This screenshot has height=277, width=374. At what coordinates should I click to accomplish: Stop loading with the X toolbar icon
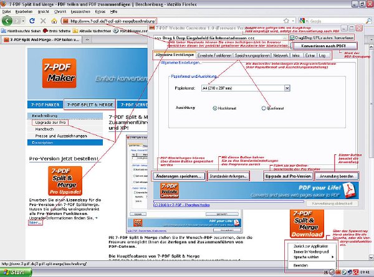click(43, 21)
